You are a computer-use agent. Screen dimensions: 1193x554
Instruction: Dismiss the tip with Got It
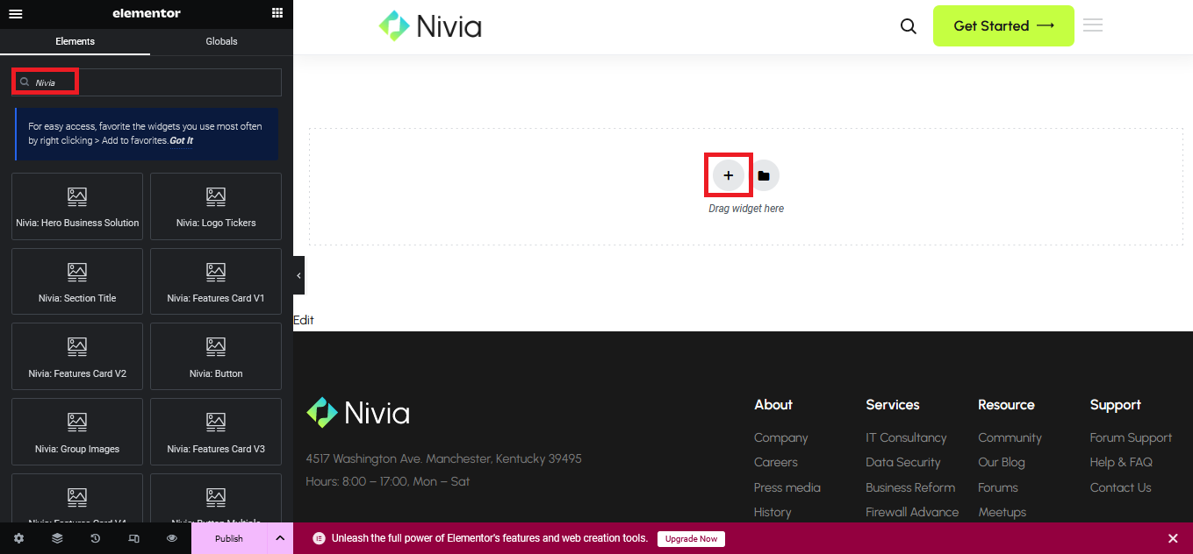(181, 140)
